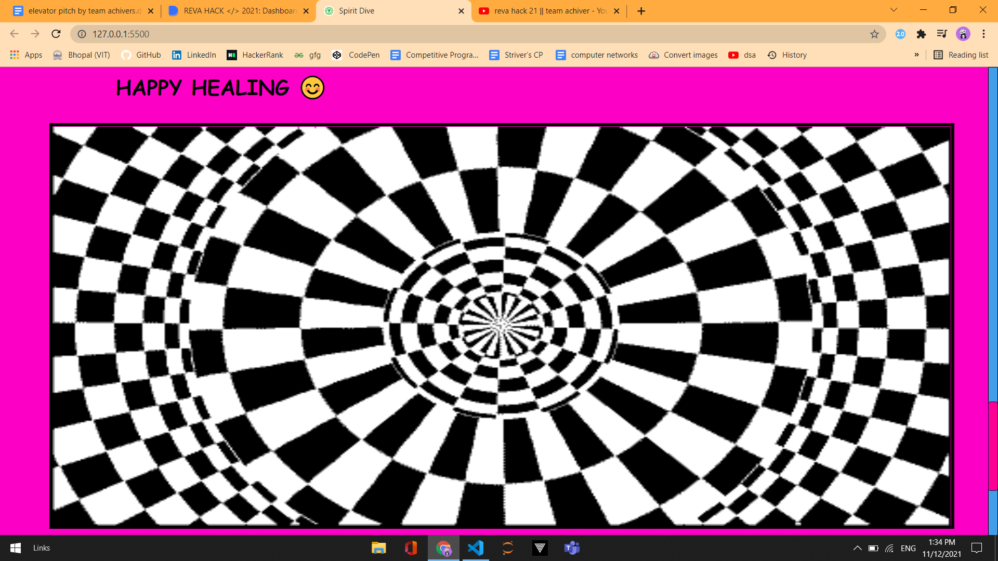Bookmark this page with star icon
The width and height of the screenshot is (998, 561).
874,34
